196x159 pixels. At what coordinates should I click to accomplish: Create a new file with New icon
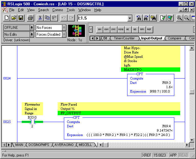point(7,18)
